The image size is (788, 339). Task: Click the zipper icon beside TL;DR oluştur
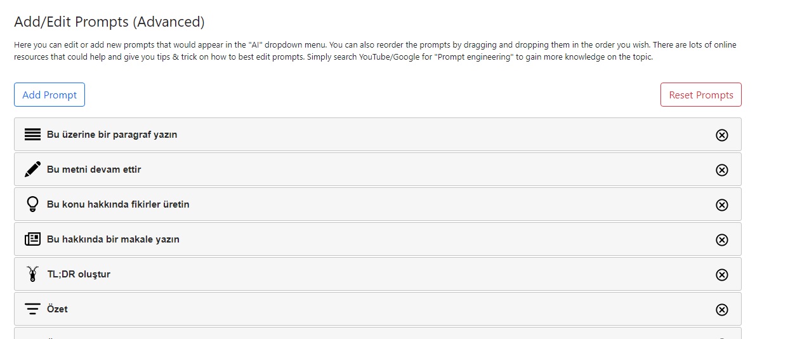32,274
